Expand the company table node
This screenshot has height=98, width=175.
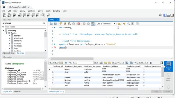pos(9,43)
